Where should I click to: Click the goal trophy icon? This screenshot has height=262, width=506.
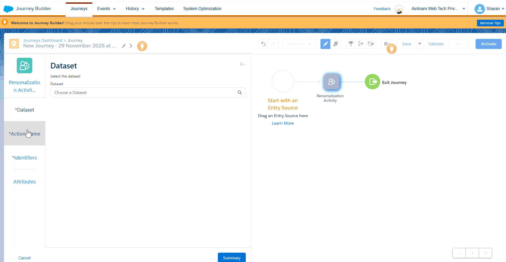(351, 44)
